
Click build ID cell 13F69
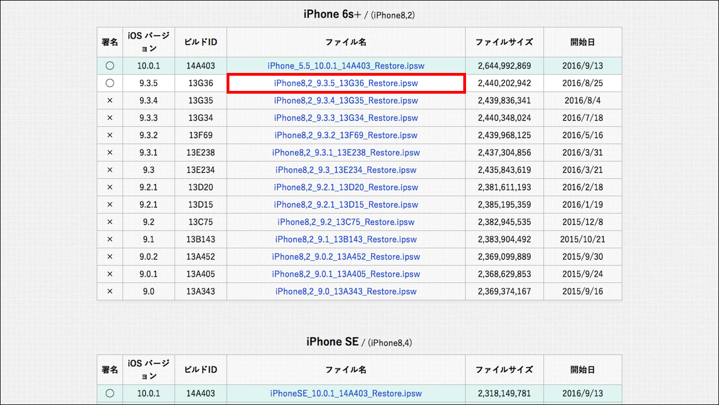click(x=201, y=135)
